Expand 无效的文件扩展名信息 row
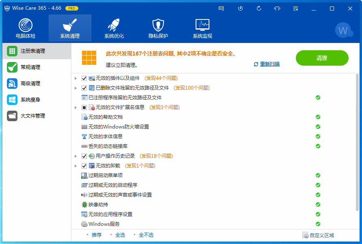Viewport: 362px width, 244px height. [x=76, y=107]
